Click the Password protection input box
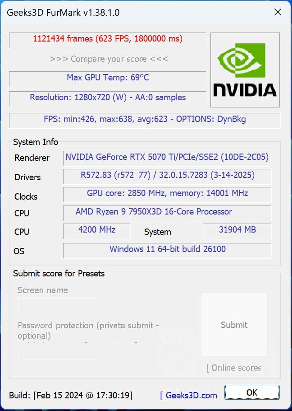 (x=57, y=352)
